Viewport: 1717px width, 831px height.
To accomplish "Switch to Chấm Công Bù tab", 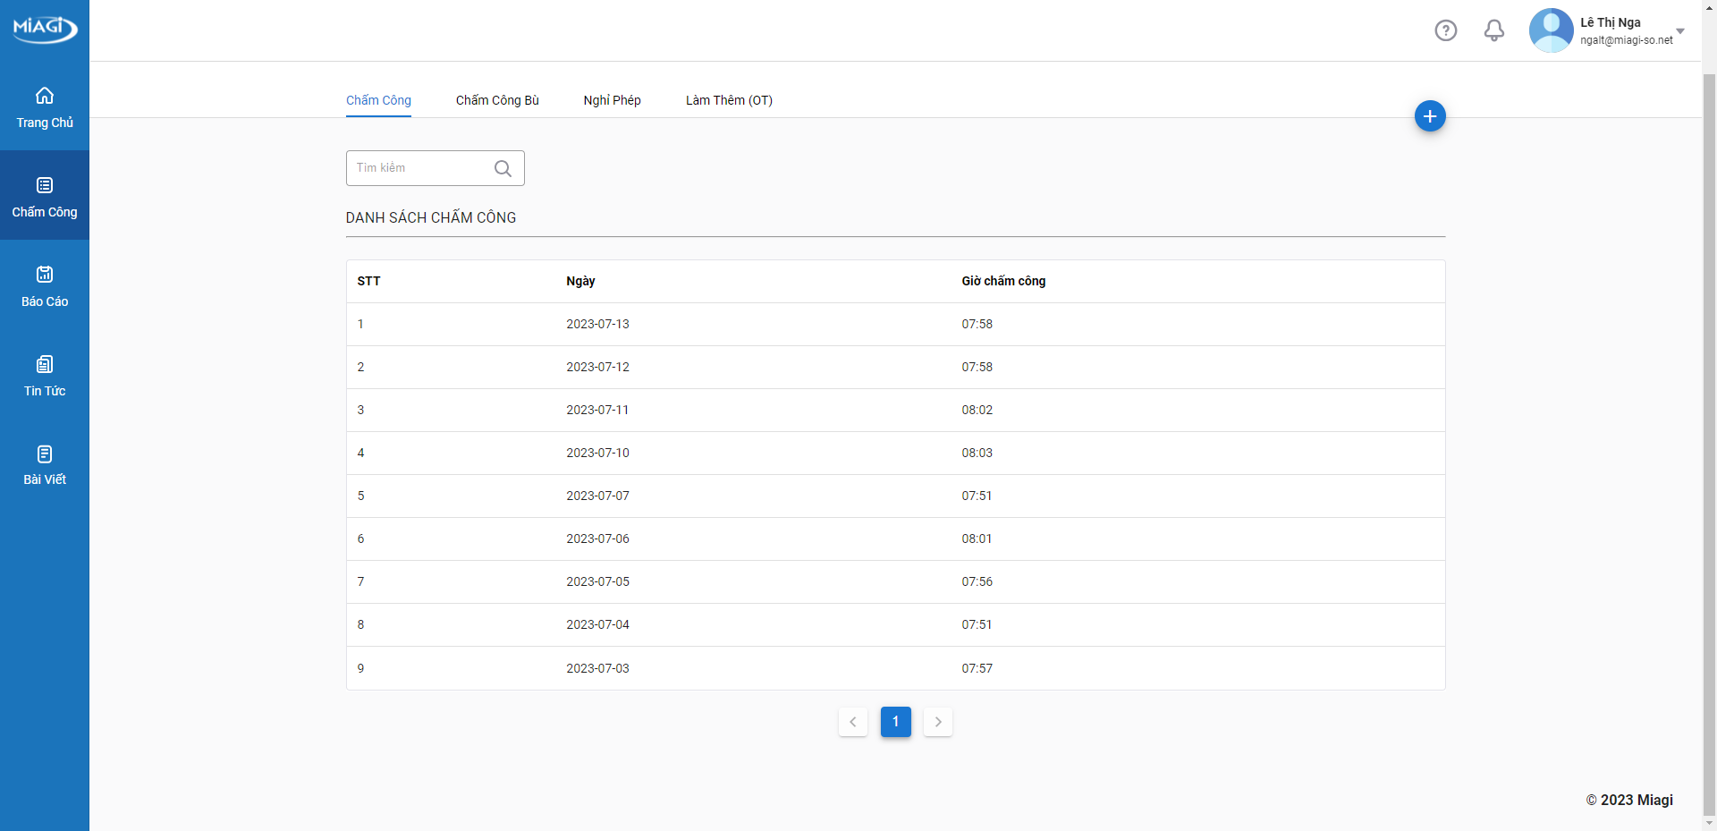I will pos(497,100).
